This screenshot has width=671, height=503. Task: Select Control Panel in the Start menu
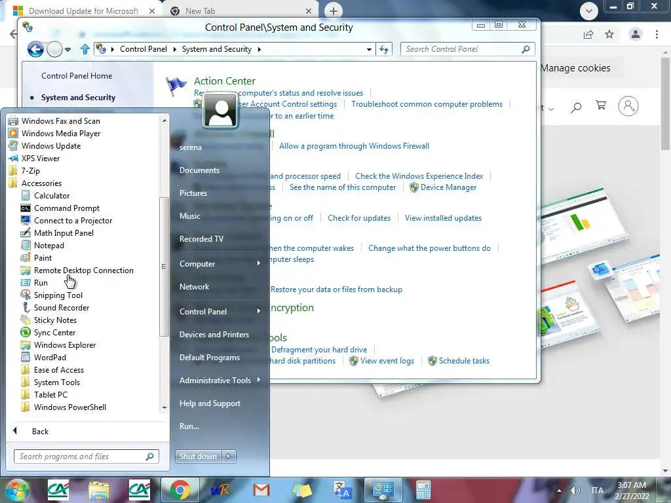[x=203, y=311]
